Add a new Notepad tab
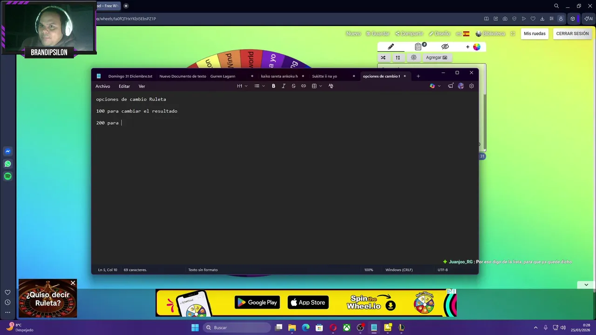Viewport: 596px width, 335px height. [x=418, y=76]
